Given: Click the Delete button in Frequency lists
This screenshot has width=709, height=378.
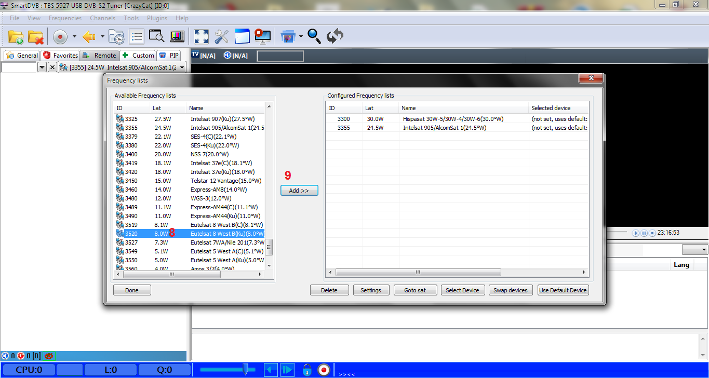Looking at the screenshot, I should pos(329,290).
